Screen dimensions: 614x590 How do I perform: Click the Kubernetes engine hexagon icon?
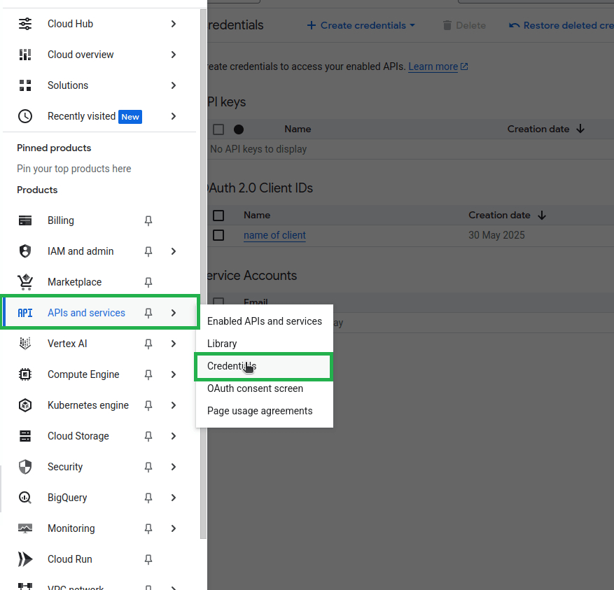25,405
